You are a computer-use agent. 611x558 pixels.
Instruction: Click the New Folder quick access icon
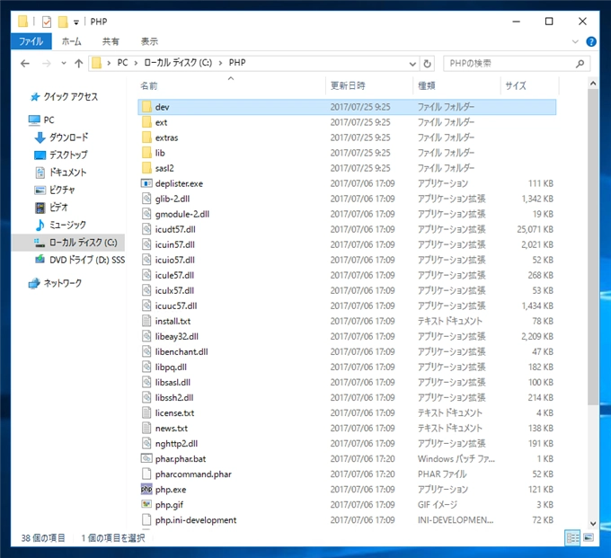[63, 22]
